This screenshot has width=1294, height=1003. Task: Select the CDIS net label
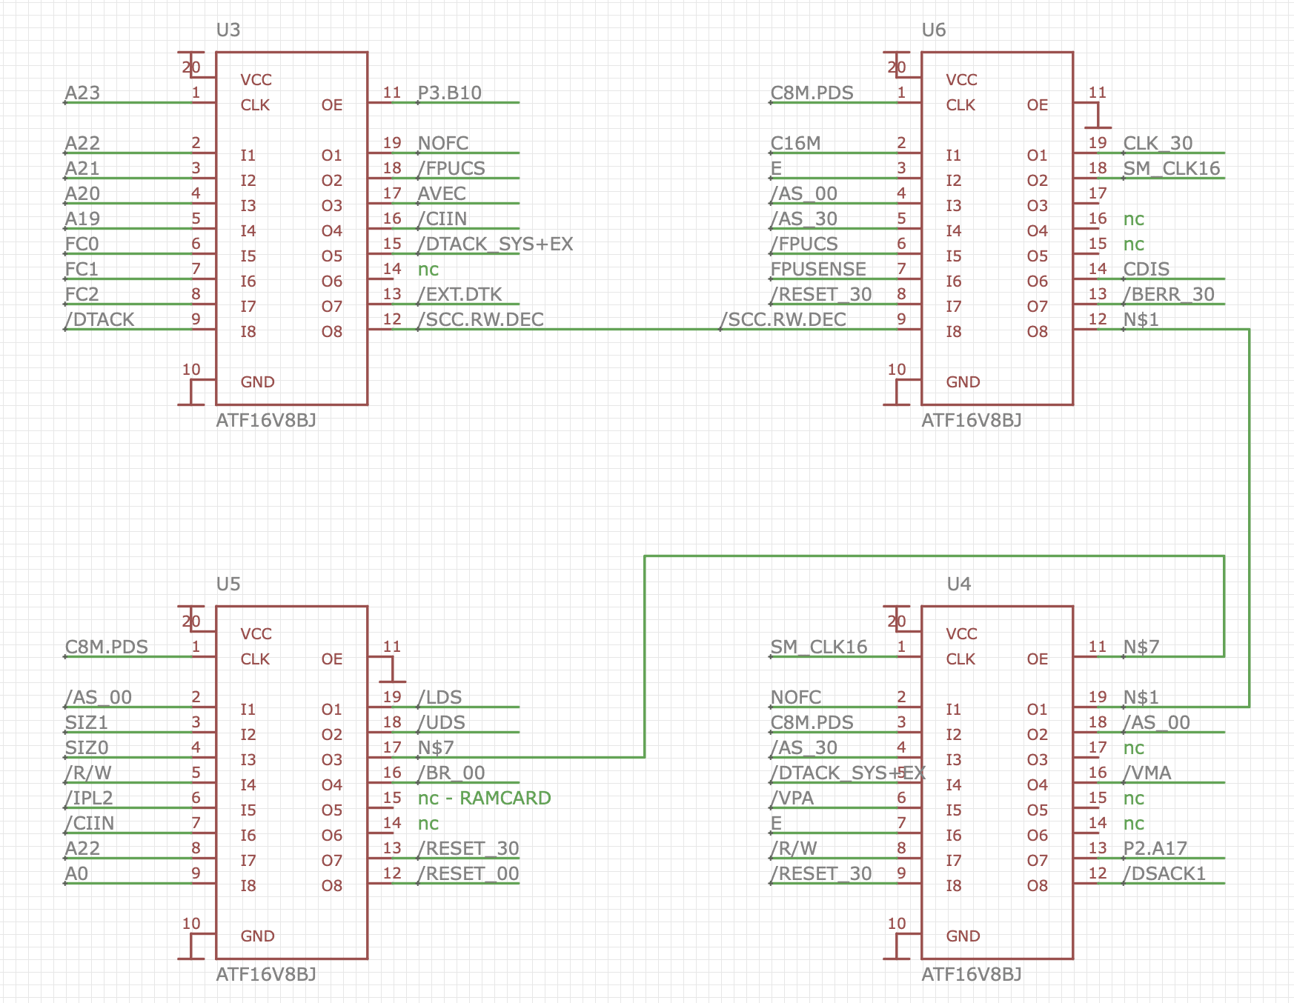(x=1147, y=269)
